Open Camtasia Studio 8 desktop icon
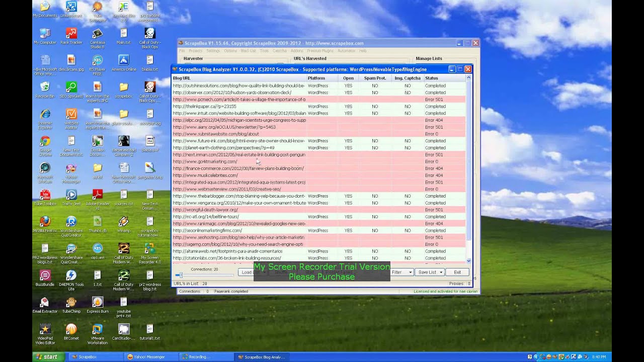The image size is (644, 362). click(x=97, y=39)
